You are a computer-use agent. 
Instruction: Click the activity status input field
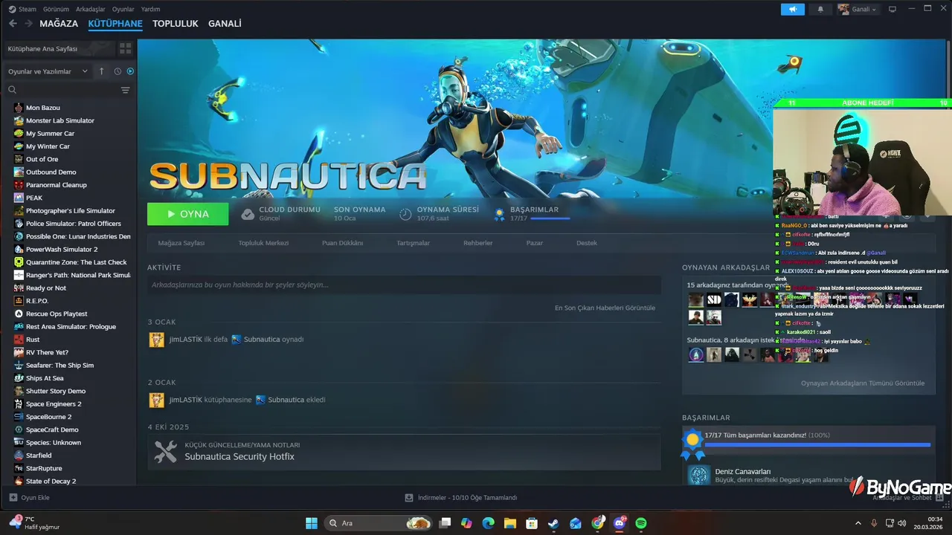point(404,285)
